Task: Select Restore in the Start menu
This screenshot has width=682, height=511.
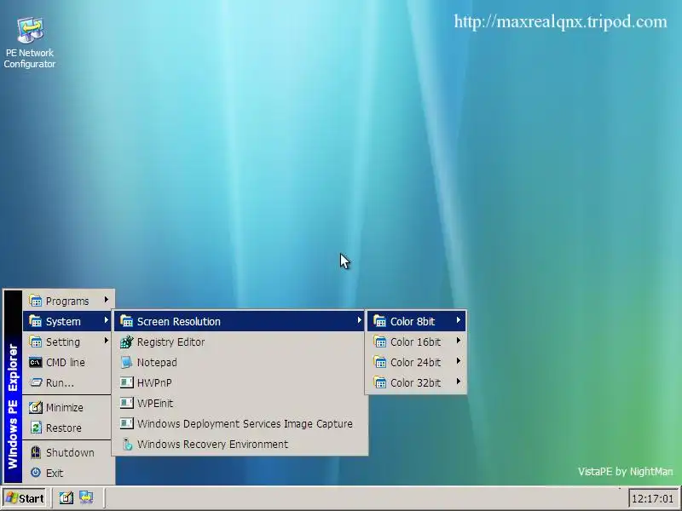Action: point(68,428)
